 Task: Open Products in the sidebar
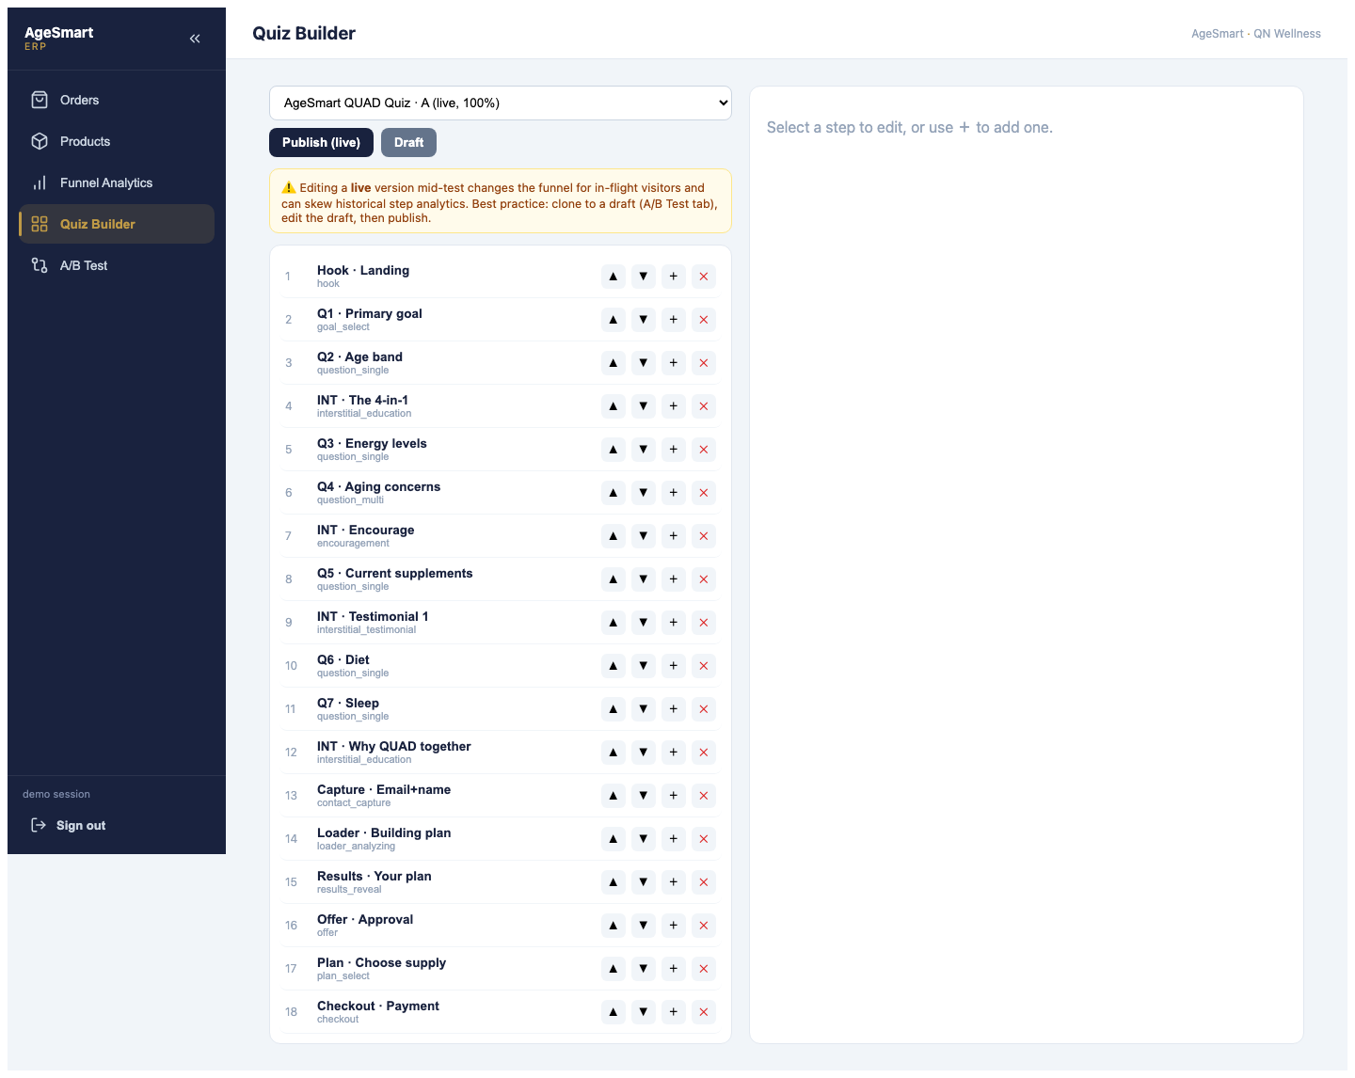pyautogui.click(x=117, y=141)
